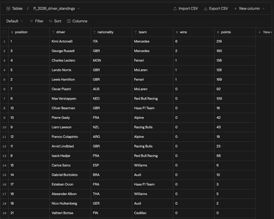Select the Esteban Ocon cell
Viewport: 274px width, 219px height.
[x=70, y=184]
